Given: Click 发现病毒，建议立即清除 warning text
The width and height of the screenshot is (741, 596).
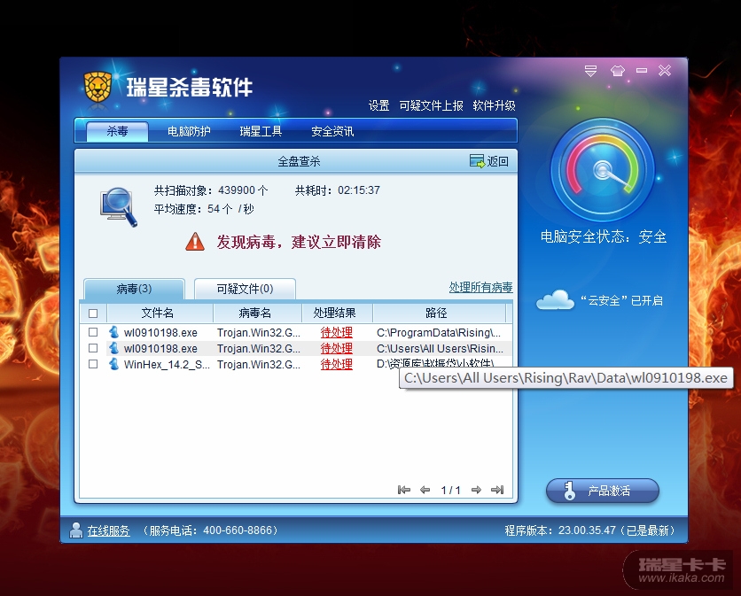Looking at the screenshot, I should point(299,242).
